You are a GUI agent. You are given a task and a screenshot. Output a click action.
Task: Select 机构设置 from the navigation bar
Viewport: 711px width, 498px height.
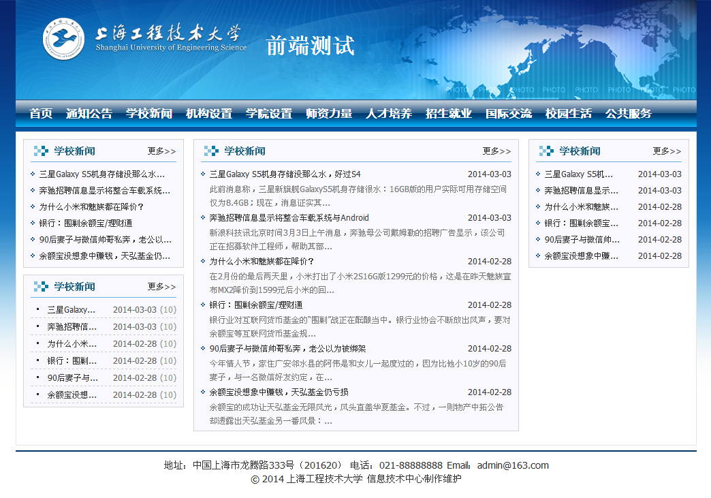tap(209, 114)
